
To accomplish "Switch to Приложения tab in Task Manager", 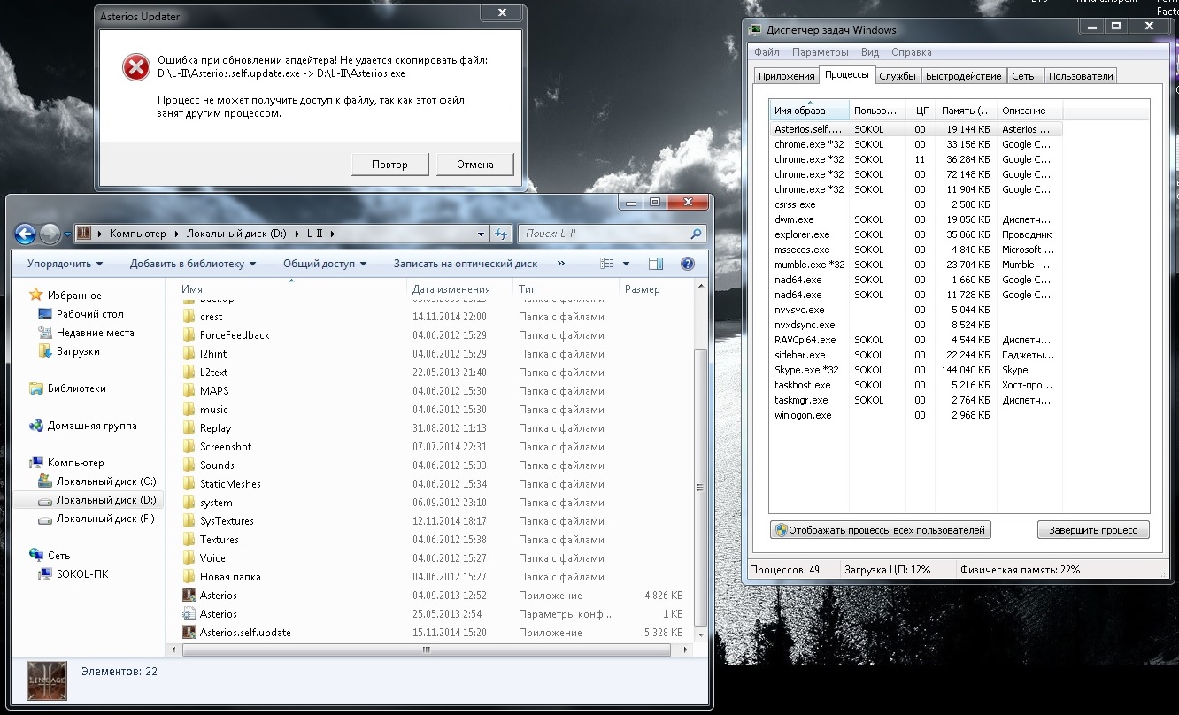I will 786,76.
